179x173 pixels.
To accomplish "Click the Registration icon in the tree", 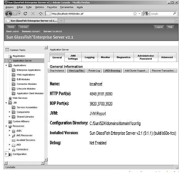I will (x=10, y=56).
